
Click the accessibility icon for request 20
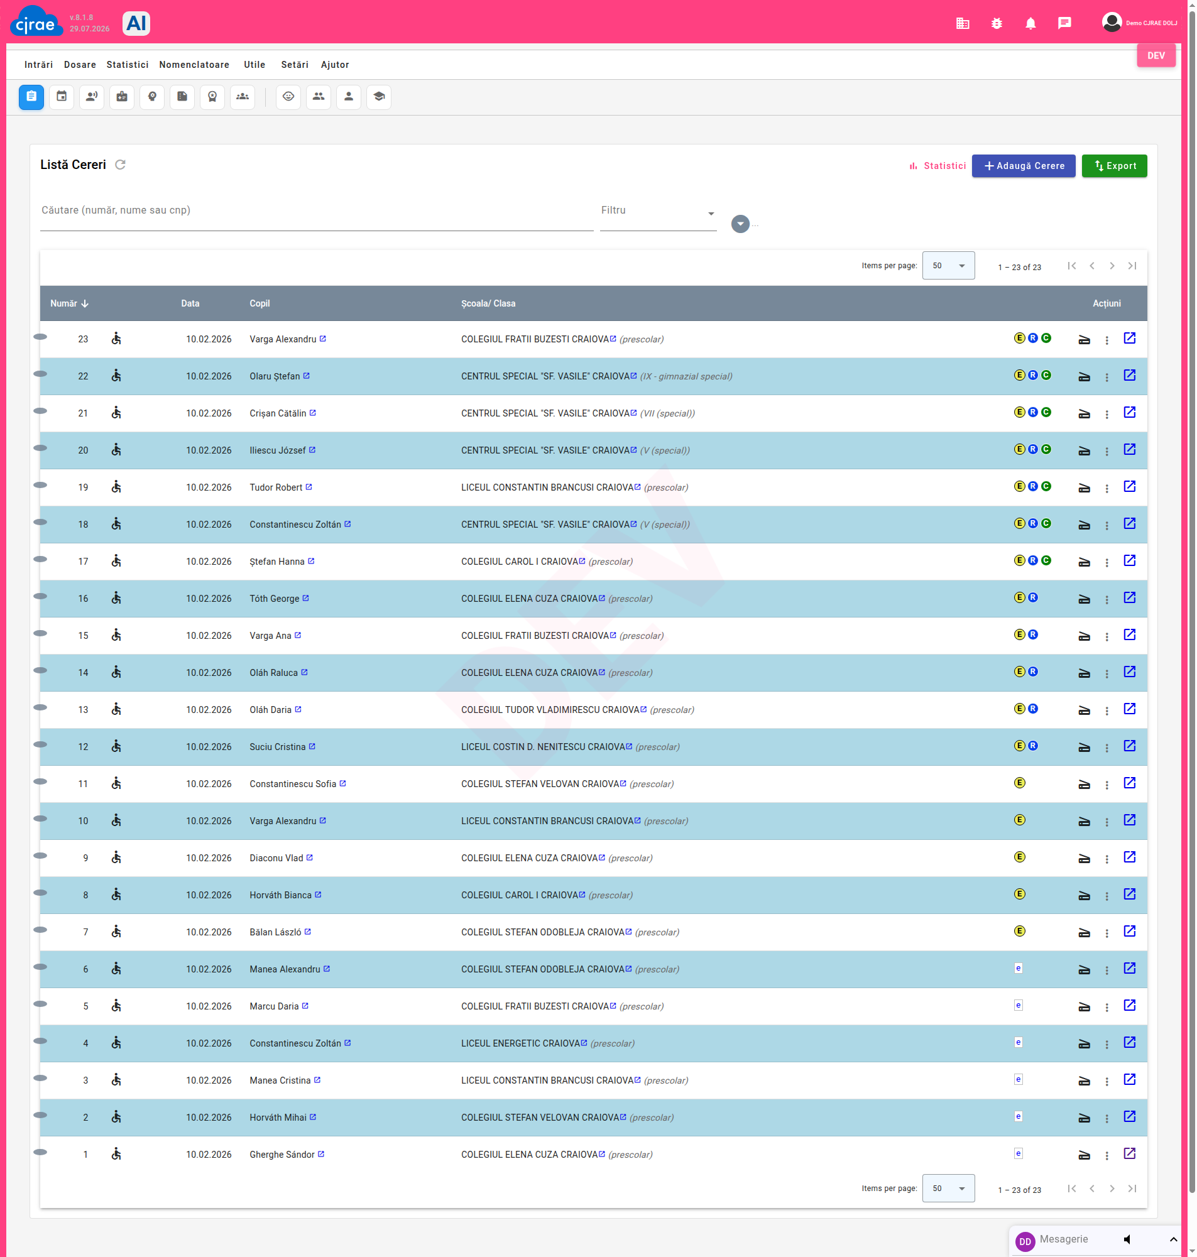[116, 450]
